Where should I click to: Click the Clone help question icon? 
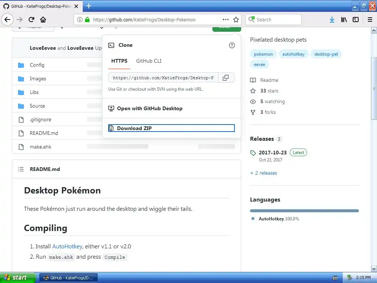(x=232, y=45)
